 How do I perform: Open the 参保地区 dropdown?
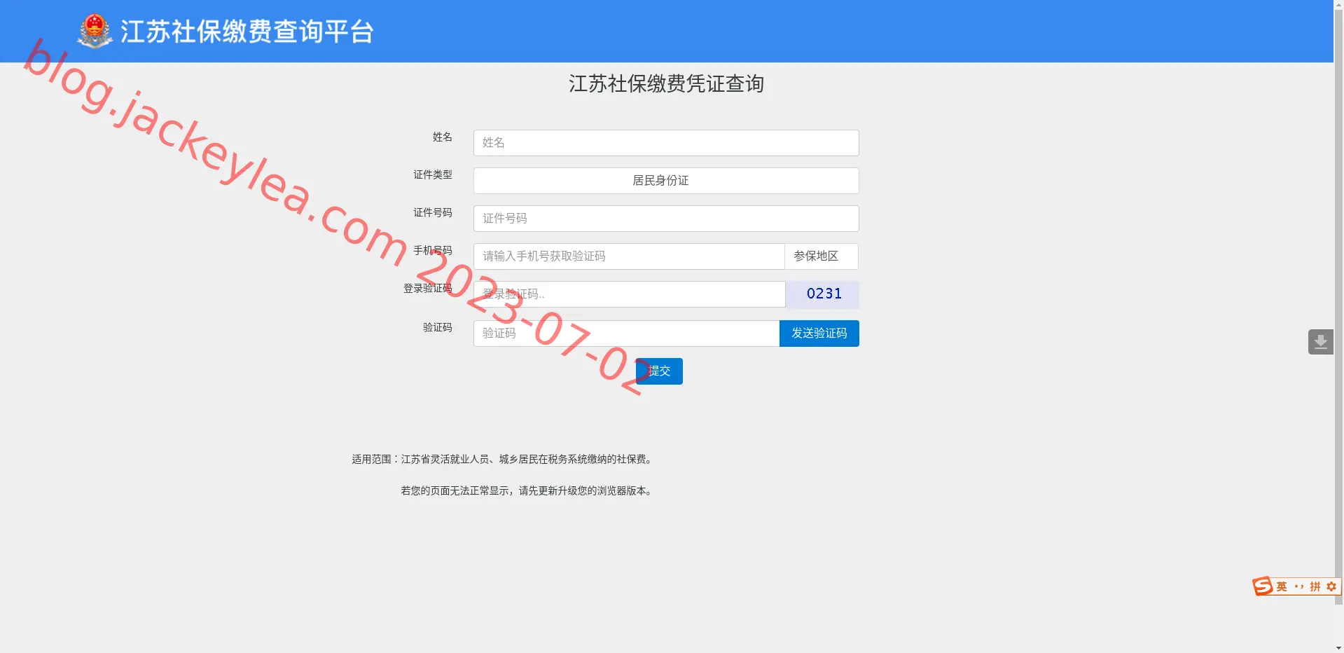tap(822, 256)
